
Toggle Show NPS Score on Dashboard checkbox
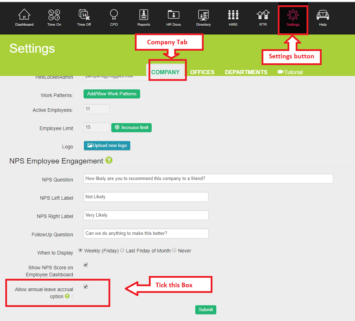(x=86, y=265)
